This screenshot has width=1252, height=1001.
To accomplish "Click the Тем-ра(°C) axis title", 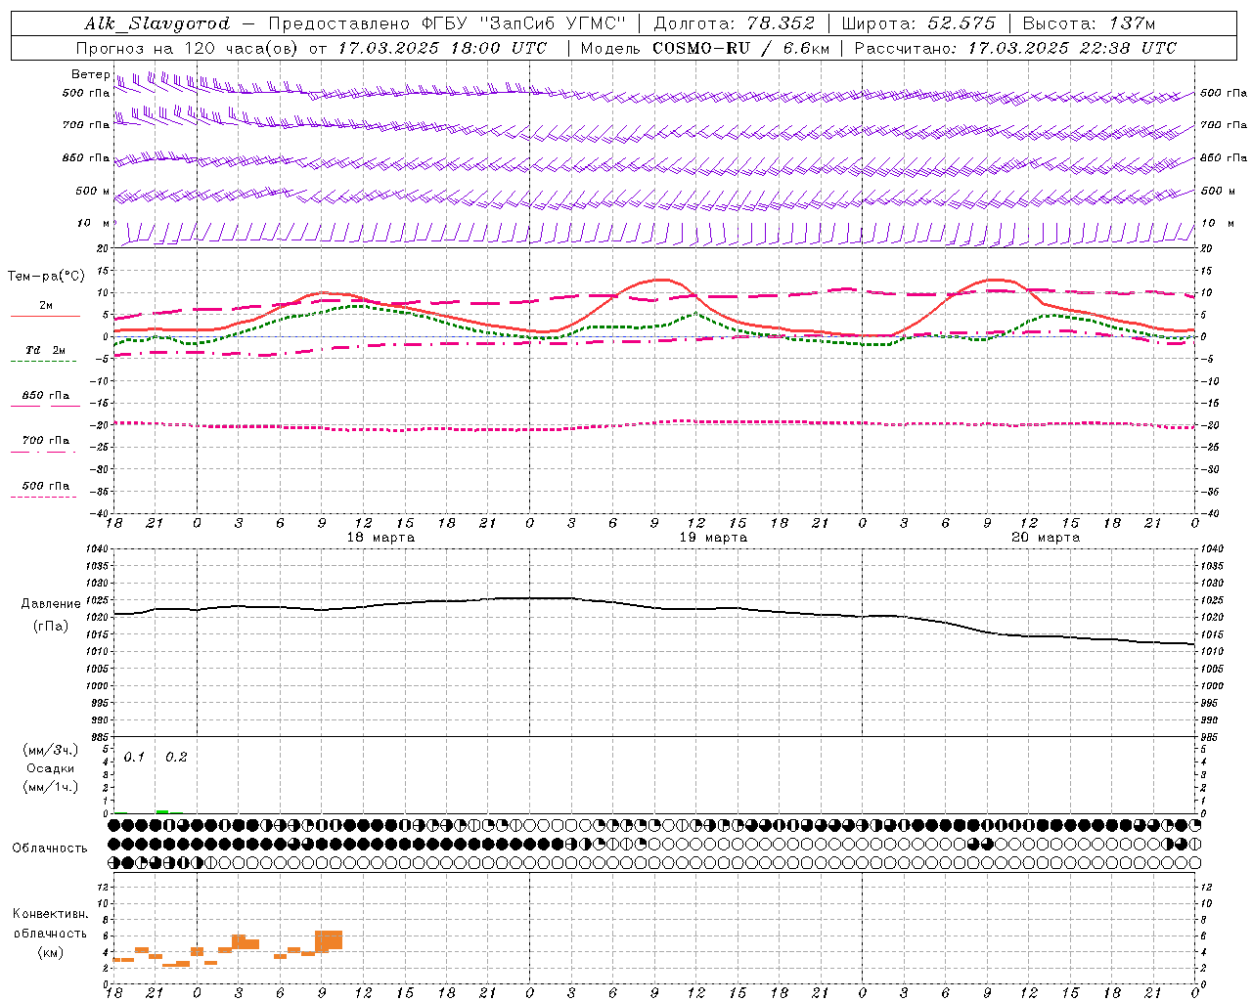I will (46, 277).
